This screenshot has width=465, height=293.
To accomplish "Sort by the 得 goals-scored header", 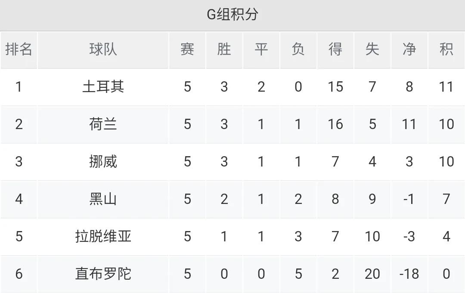I will point(335,49).
